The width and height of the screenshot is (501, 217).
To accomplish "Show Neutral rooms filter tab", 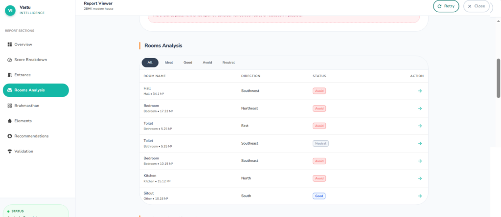I will tap(228, 63).
